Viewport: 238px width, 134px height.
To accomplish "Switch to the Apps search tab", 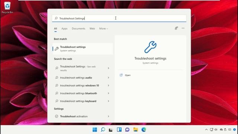I will pos(64,29).
